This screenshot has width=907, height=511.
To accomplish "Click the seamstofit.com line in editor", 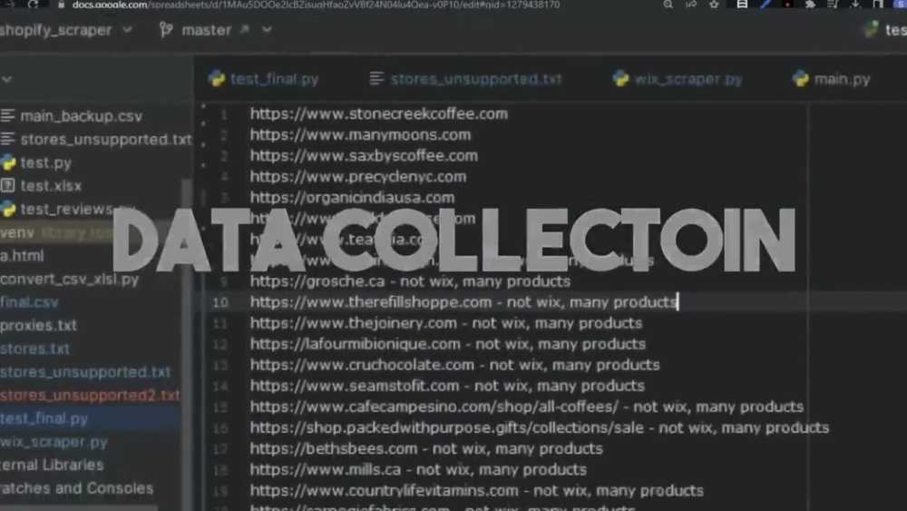I will click(447, 386).
